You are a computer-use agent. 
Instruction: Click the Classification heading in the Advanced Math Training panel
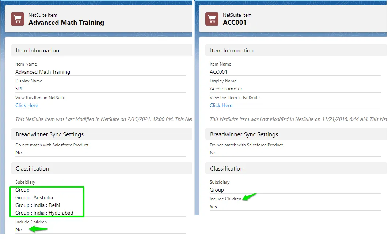33,168
